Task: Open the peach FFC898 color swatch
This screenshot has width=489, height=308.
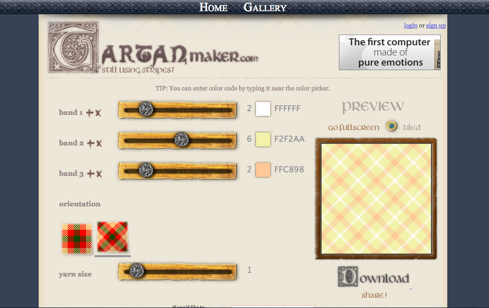Action: [263, 170]
